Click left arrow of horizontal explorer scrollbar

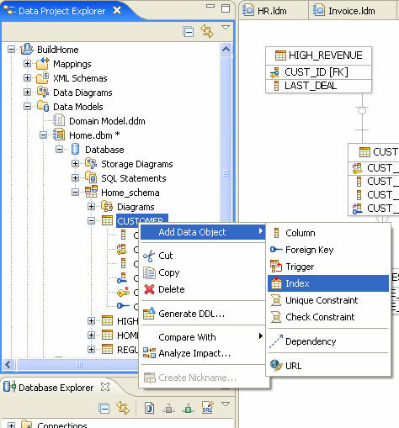coord(8,365)
